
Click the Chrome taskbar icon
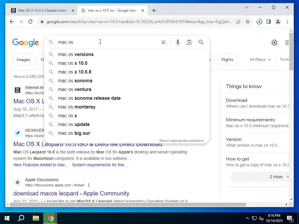(x=50, y=218)
